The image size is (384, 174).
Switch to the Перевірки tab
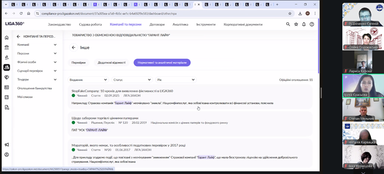click(x=78, y=62)
